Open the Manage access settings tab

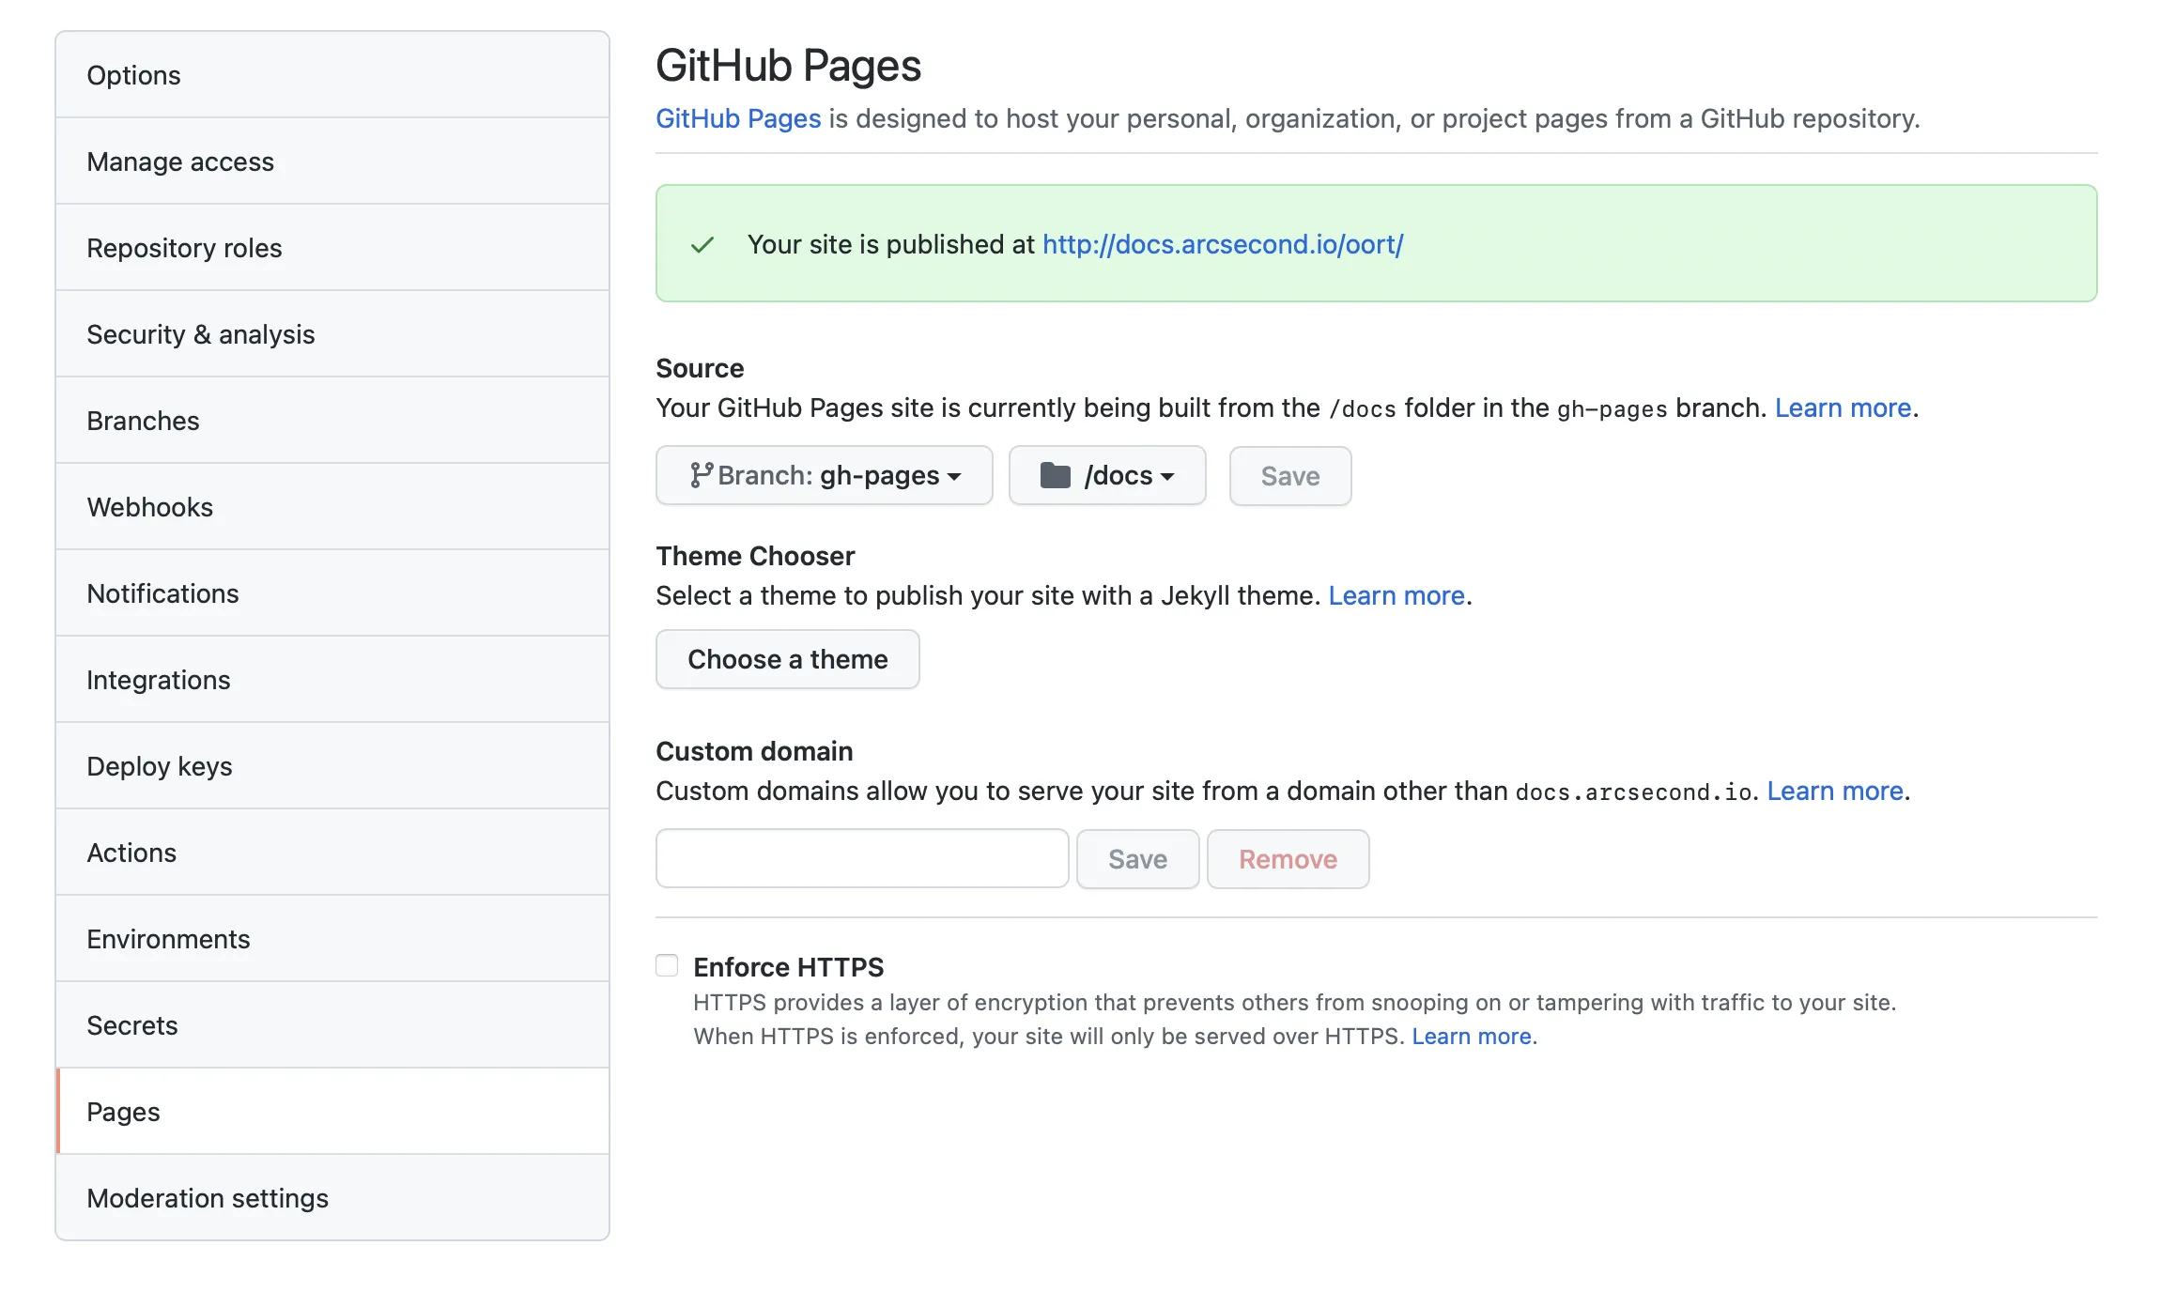[x=180, y=161]
